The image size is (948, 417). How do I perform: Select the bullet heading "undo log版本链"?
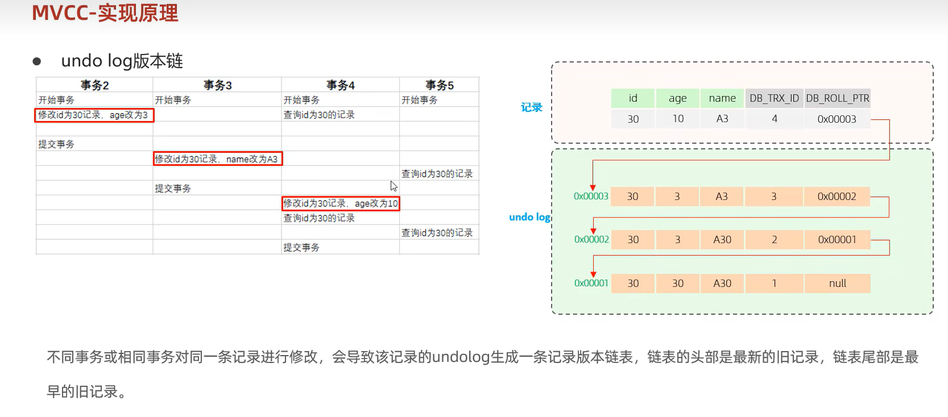pos(122,61)
